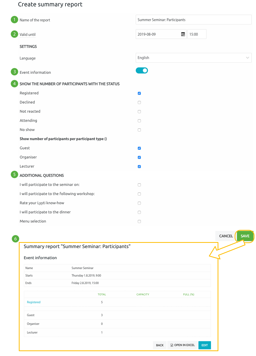Screen dimensions: 256x356
Task: Check the No show checkbox
Action: (x=139, y=130)
